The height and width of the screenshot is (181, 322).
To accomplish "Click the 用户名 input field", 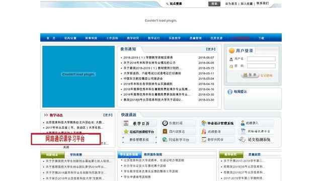I will tap(261, 59).
